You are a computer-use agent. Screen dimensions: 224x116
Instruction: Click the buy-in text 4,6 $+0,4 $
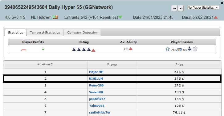click(15, 18)
